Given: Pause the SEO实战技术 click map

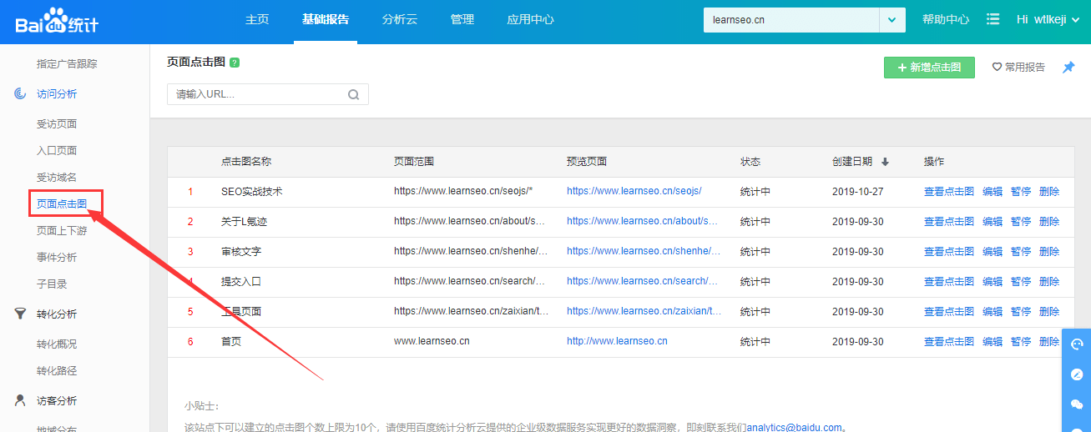Looking at the screenshot, I should pos(1021,192).
